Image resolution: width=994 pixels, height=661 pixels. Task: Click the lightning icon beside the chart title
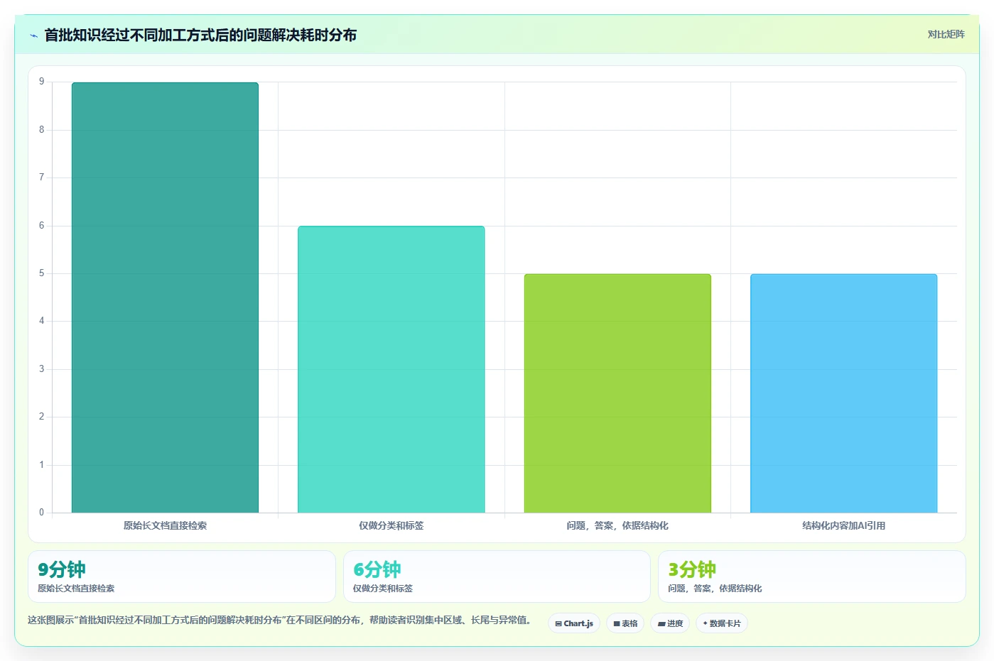[33, 35]
